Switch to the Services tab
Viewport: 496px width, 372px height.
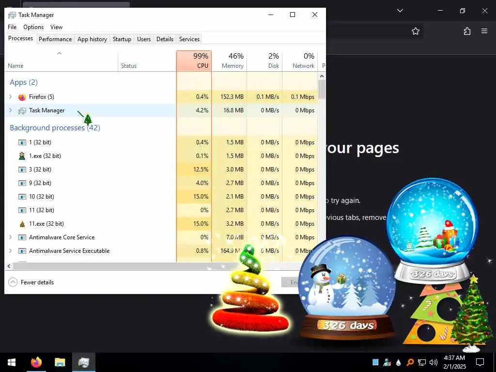[189, 39]
